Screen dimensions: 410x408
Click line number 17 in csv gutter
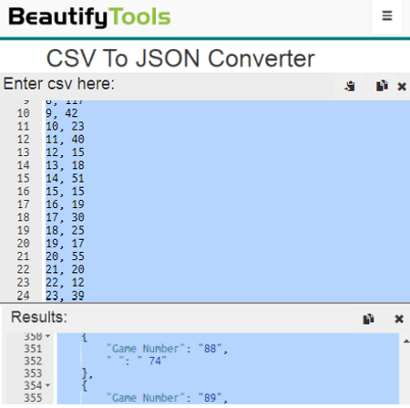coord(24,204)
